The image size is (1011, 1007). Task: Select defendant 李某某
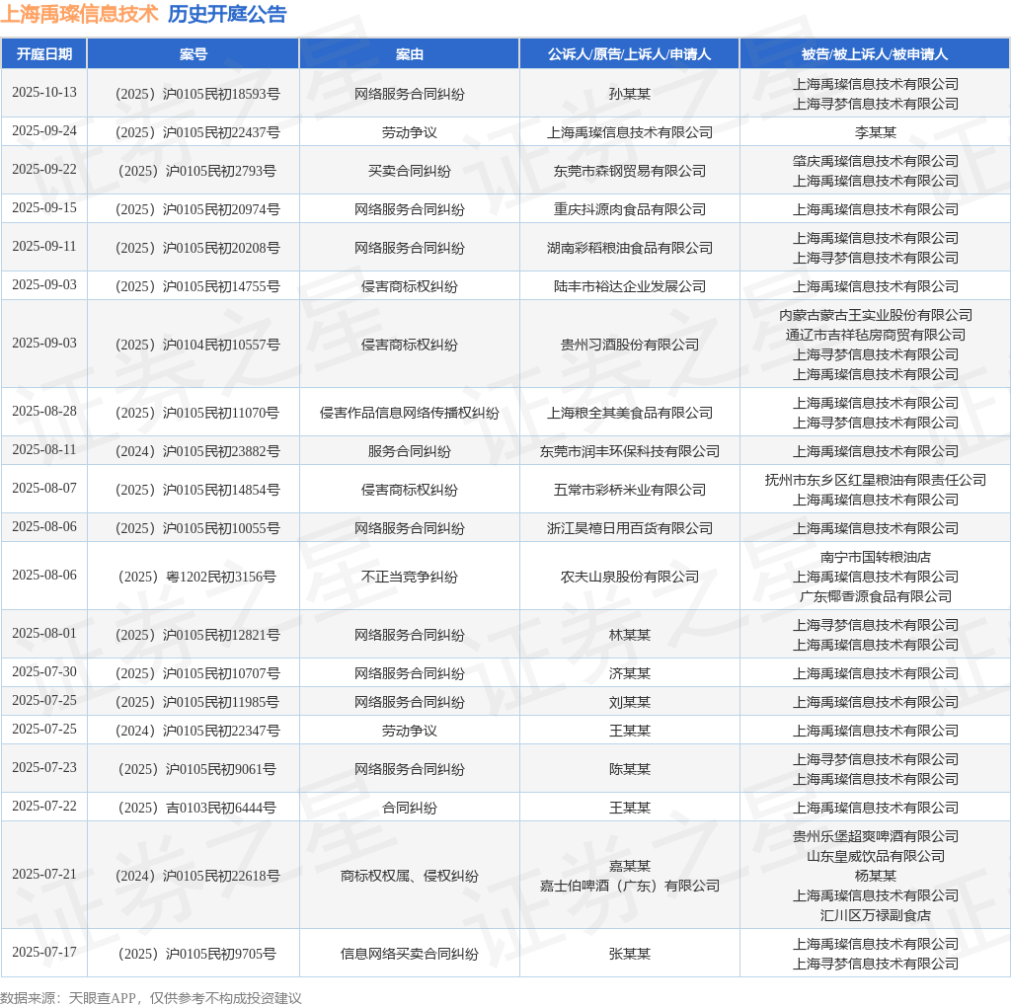point(875,133)
